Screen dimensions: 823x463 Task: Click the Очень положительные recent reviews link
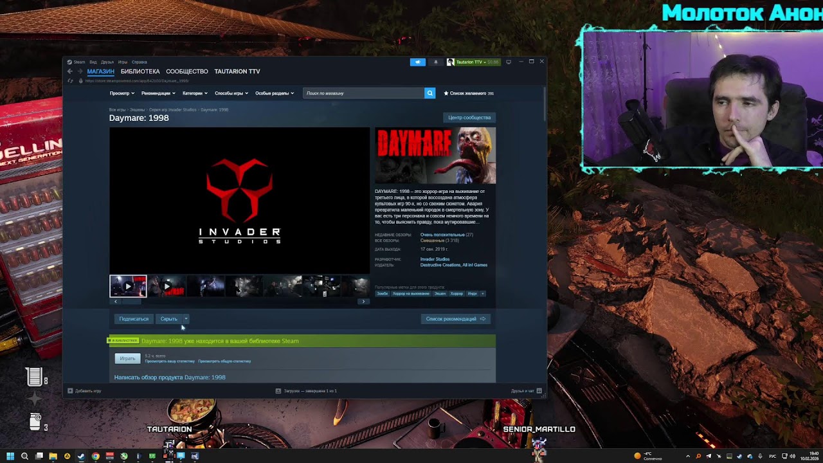(442, 235)
